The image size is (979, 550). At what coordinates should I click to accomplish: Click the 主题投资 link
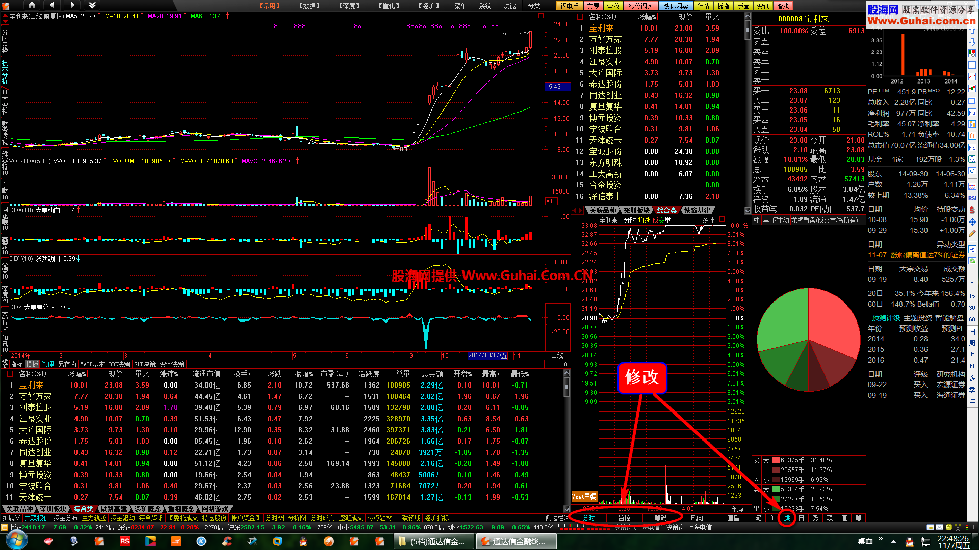click(918, 318)
